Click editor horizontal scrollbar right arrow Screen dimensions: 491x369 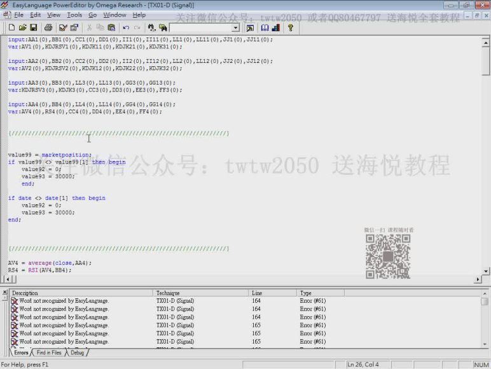(478, 279)
